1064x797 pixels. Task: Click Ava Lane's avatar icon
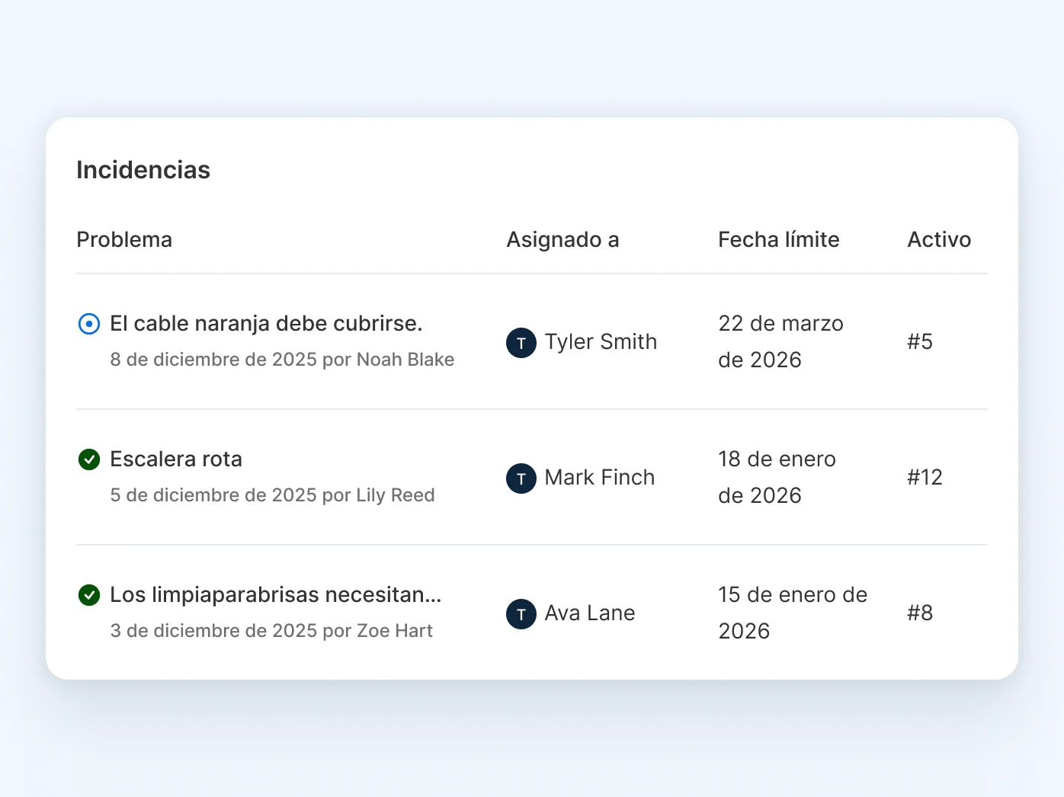521,614
